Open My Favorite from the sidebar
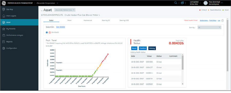This screenshot has height=93, width=231. (19, 29)
